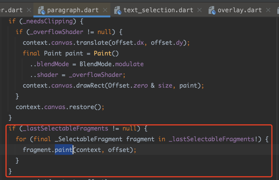Close the paragraph.dart tab
This screenshot has width=279, height=180.
coord(105,10)
